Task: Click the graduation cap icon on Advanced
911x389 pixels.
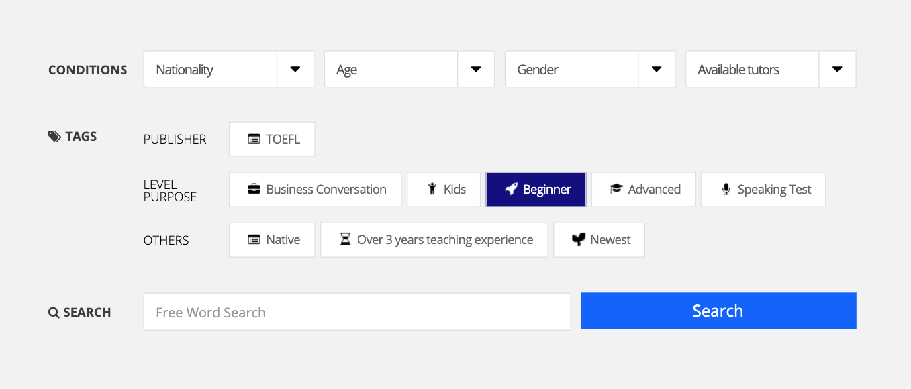Action: coord(616,190)
